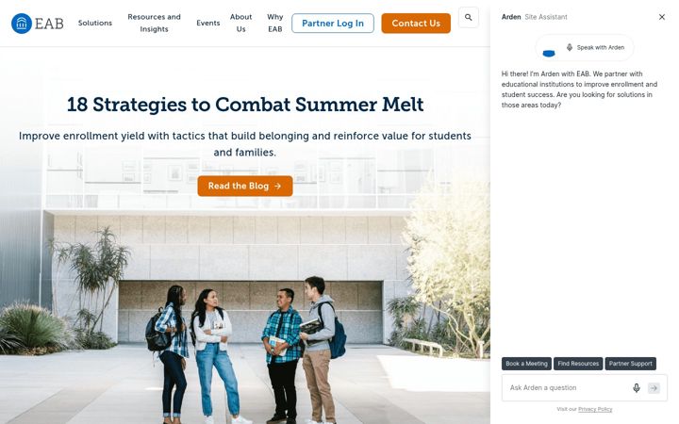679x424 pixels.
Task: Click the send arrow in Arden chat
Action: (654, 388)
